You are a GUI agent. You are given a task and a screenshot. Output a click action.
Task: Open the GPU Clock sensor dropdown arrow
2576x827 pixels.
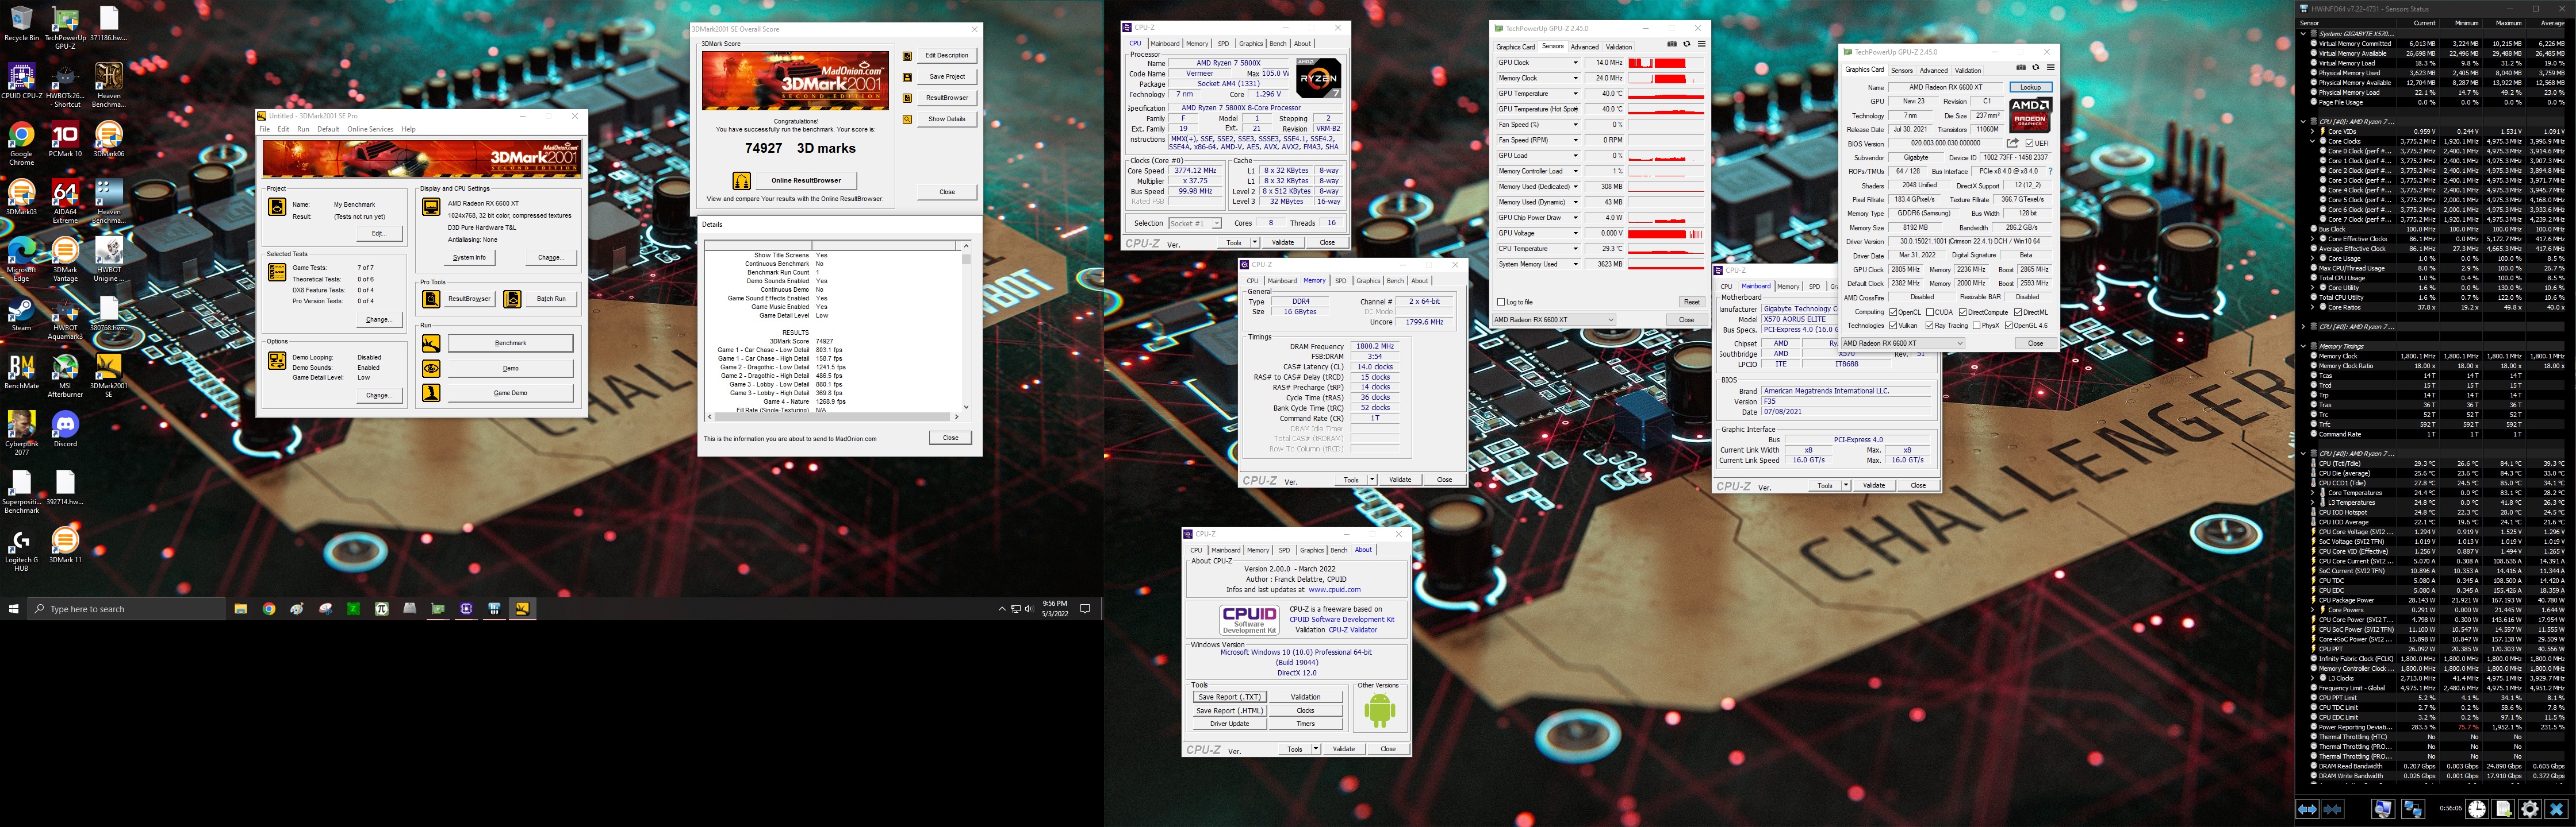1575,63
